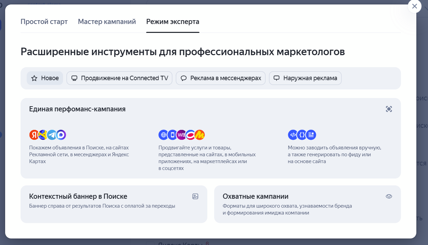Close the campaign creation dialog
Screen dimensions: 428x245
click(414, 6)
